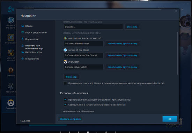Select Hearthstone game icon in sidebar
This screenshot has height=133, width=192.
click(11, 38)
